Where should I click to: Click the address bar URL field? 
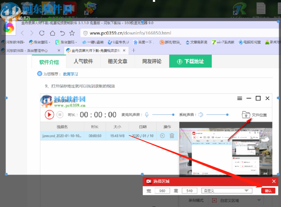coord(180,33)
